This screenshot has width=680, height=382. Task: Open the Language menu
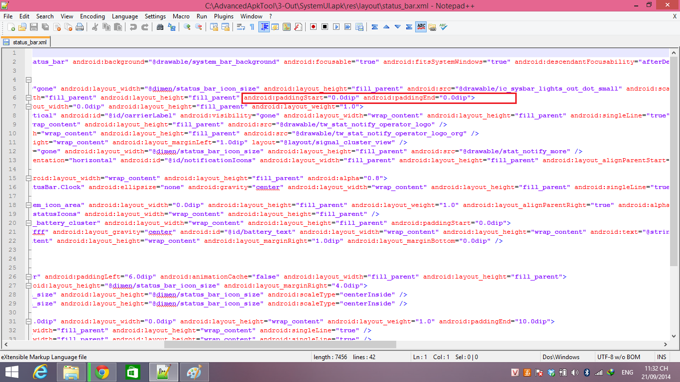[x=125, y=16]
